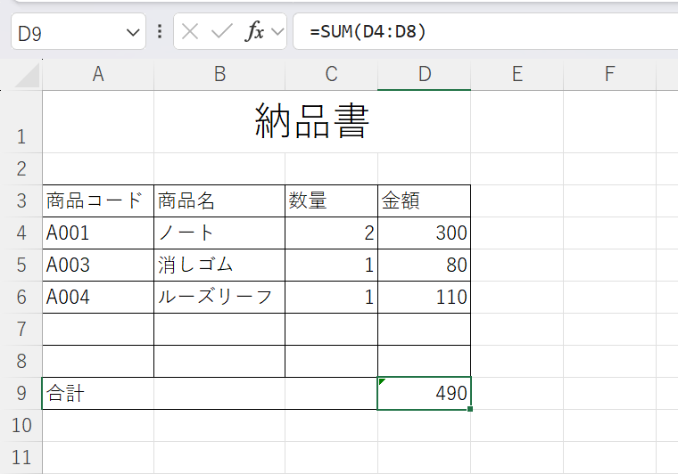Click the fill handle of cell D9
This screenshot has height=474, width=678.
click(470, 409)
